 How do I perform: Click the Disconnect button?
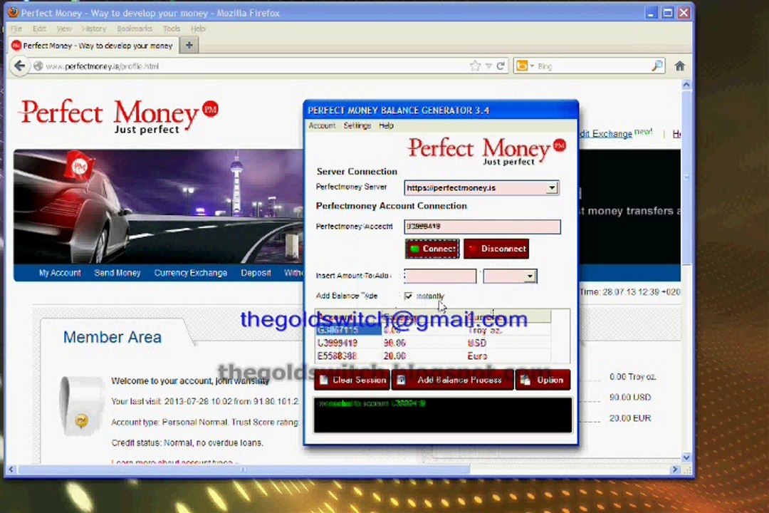pos(496,249)
